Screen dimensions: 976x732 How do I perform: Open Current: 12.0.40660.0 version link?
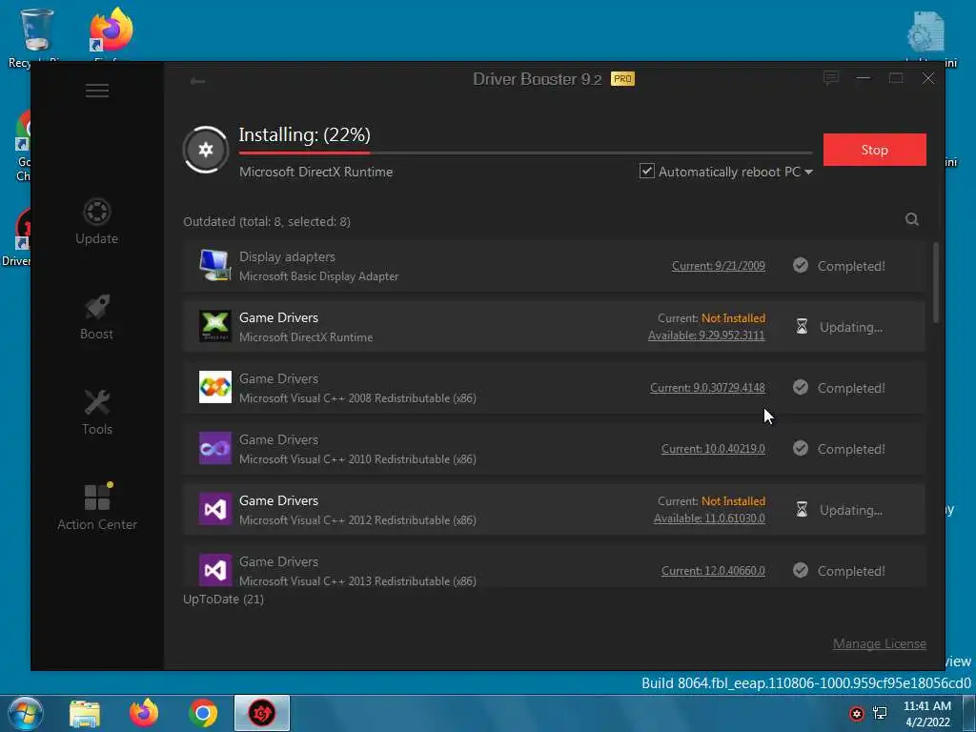713,571
